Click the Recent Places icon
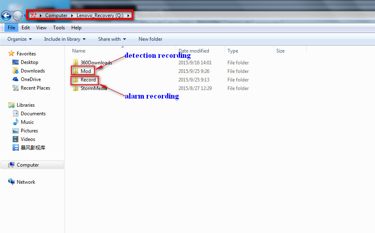The height and width of the screenshot is (233, 375). point(15,88)
